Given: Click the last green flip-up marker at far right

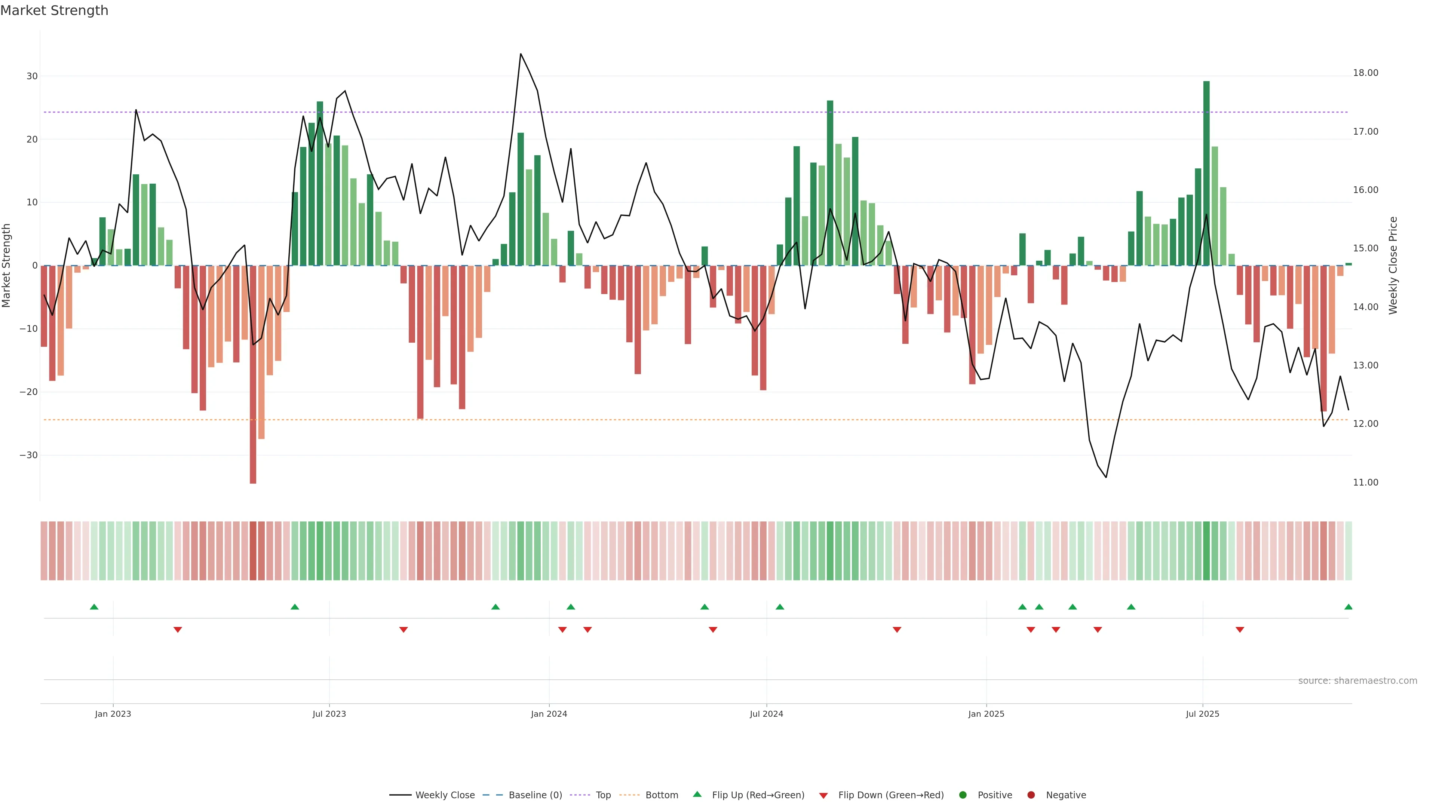Looking at the screenshot, I should click(1348, 607).
